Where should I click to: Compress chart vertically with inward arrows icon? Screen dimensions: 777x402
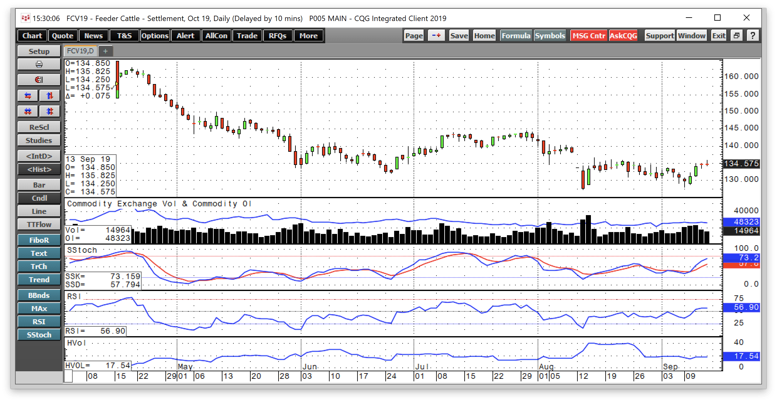50,111
